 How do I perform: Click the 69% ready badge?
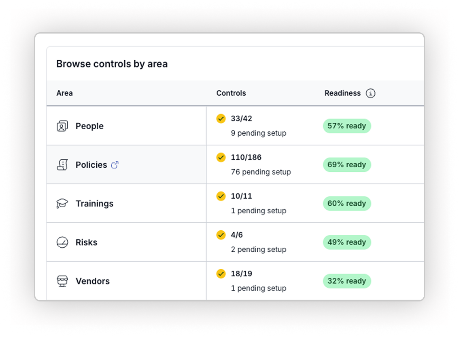346,165
